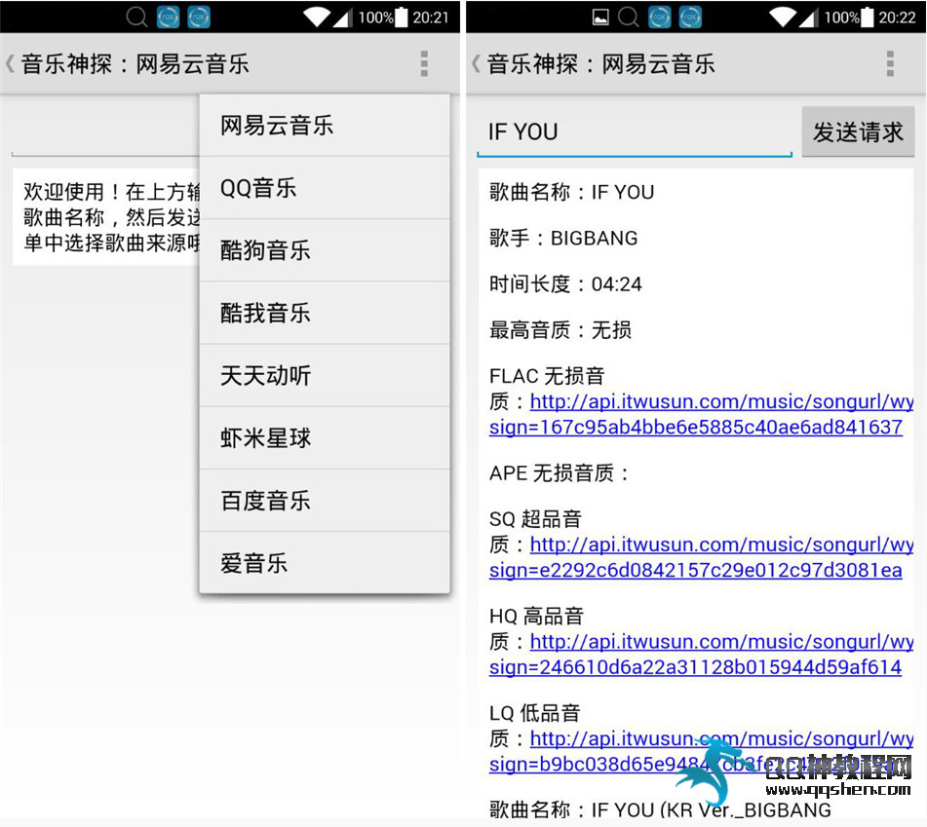Choose QQ音乐 in the popup menu
The width and height of the screenshot is (927, 827).
click(x=325, y=188)
